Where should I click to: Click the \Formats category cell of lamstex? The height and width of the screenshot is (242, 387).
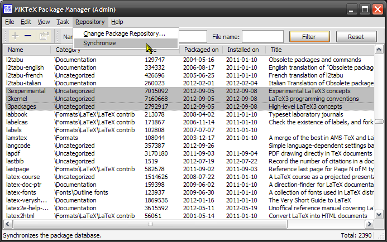66,138
